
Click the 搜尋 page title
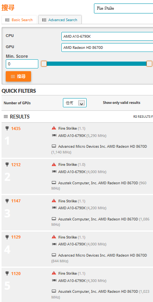8,8
